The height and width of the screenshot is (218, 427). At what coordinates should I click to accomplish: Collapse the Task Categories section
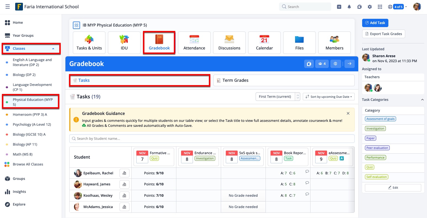(x=422, y=100)
